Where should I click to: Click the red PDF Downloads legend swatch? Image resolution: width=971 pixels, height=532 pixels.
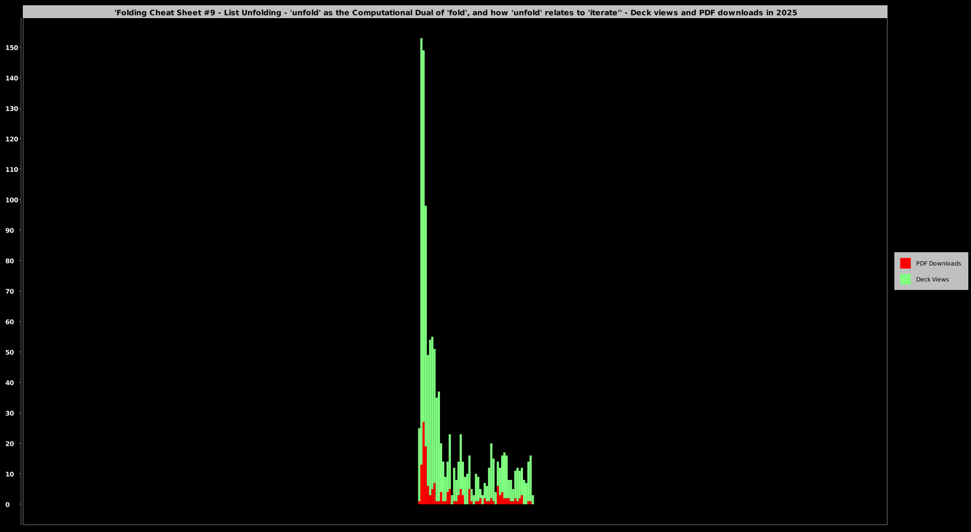click(905, 263)
